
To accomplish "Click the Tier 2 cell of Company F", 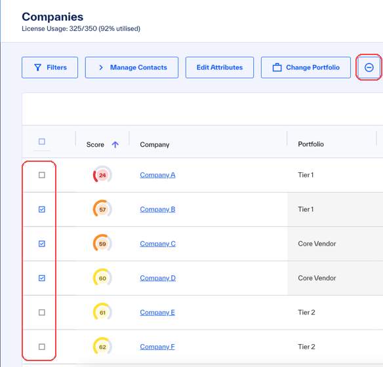I will tap(306, 347).
